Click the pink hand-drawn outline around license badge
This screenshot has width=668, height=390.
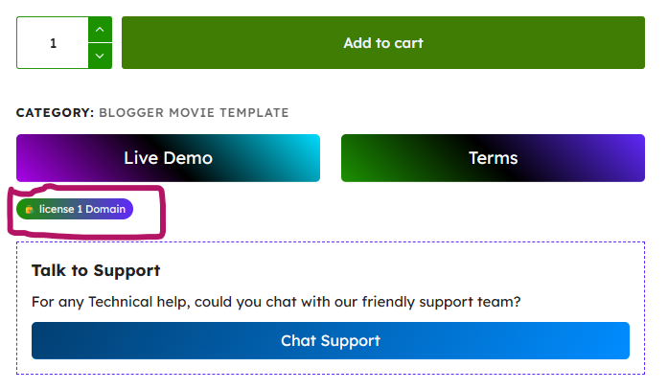[163, 211]
